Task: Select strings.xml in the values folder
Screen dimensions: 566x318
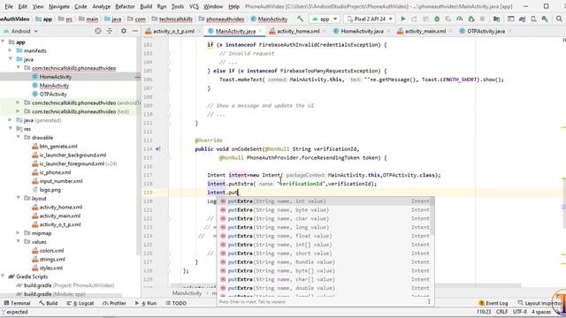Action: pyautogui.click(x=52, y=259)
